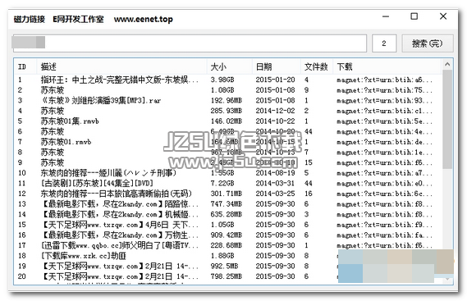The height and width of the screenshot is (301, 467).
Task: Sort by the 大小 column header
Action: [x=229, y=66]
